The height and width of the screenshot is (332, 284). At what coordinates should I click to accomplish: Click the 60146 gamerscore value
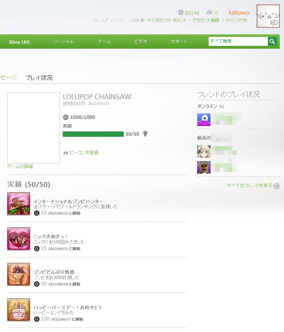click(x=192, y=13)
